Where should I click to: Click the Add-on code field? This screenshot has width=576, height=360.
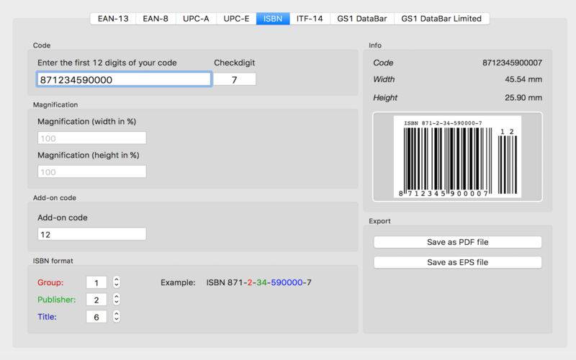92,234
